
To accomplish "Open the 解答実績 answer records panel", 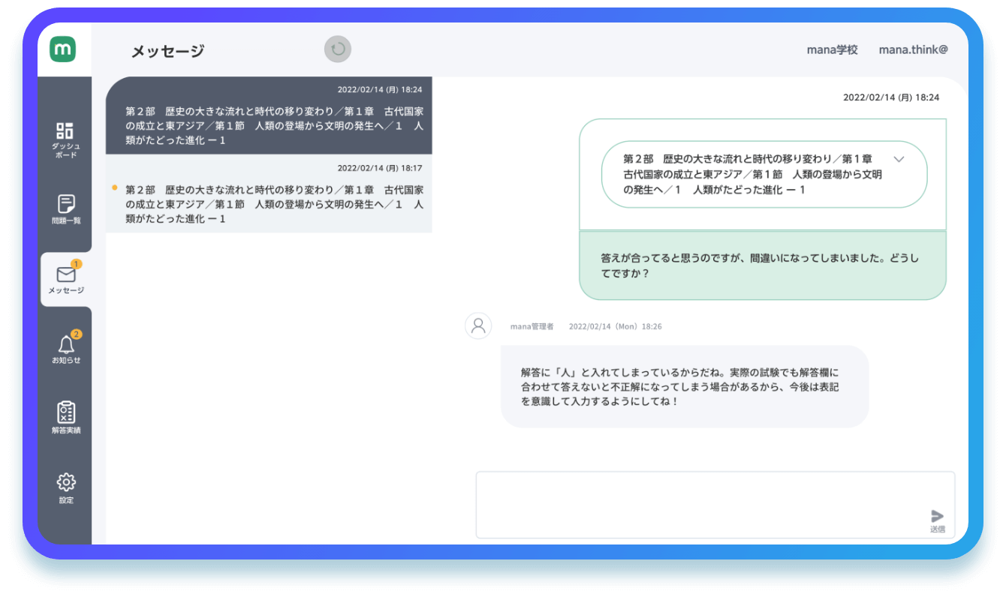I will 65,416.
